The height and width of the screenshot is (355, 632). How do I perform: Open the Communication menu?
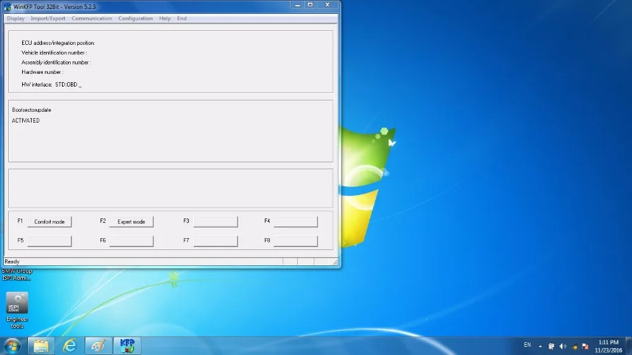tap(92, 18)
